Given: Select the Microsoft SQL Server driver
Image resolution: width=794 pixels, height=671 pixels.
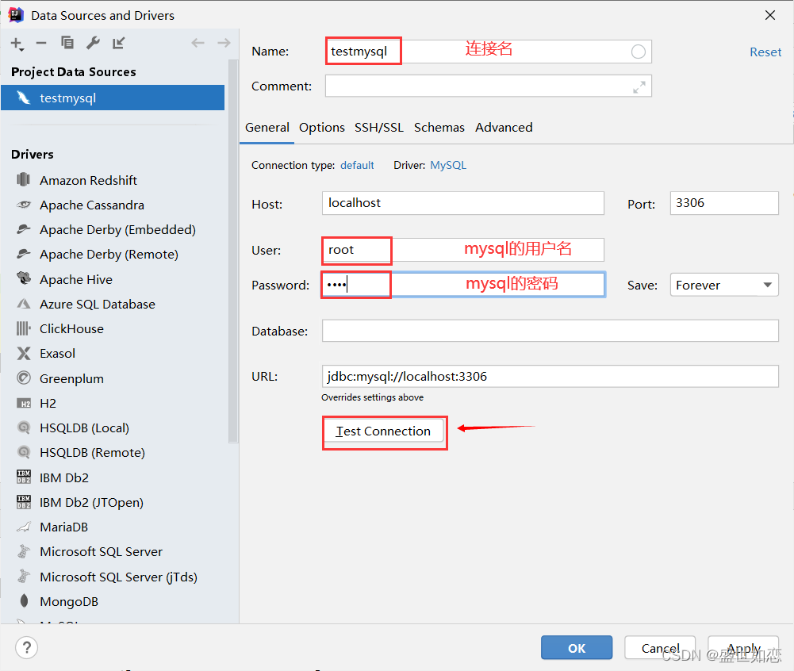Looking at the screenshot, I should 101,551.
